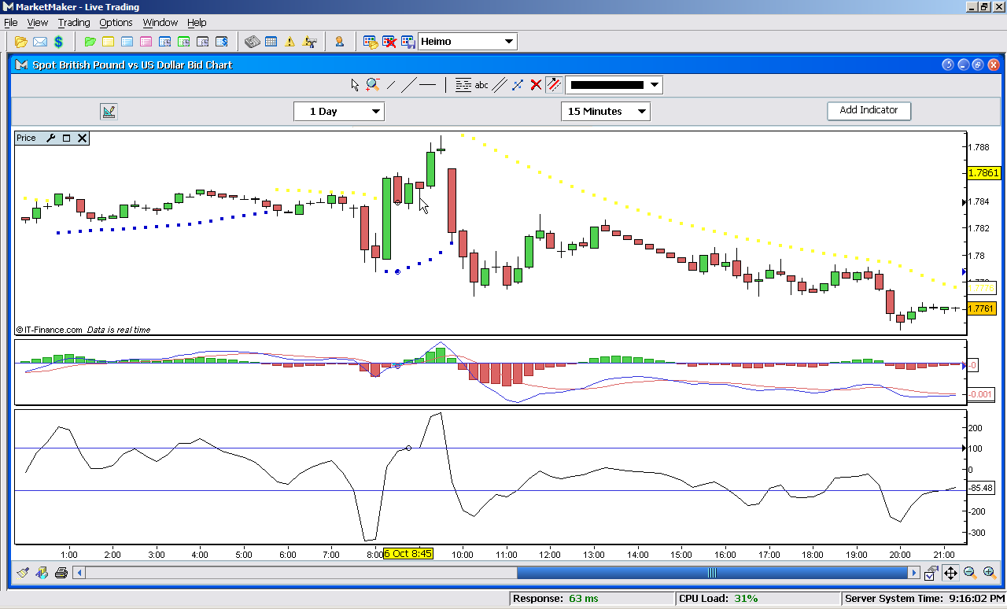
Task: Open the Trading menu
Action: pos(74,23)
